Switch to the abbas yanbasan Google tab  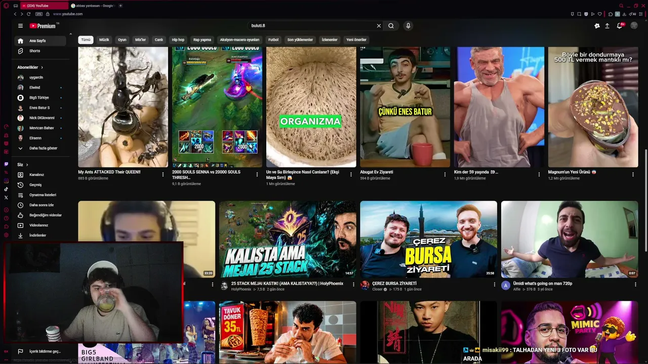click(93, 6)
